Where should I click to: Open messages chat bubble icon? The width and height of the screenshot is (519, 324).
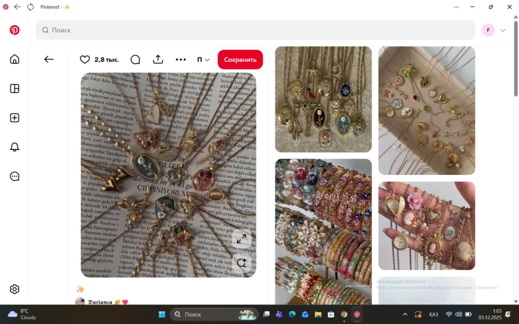tap(15, 177)
